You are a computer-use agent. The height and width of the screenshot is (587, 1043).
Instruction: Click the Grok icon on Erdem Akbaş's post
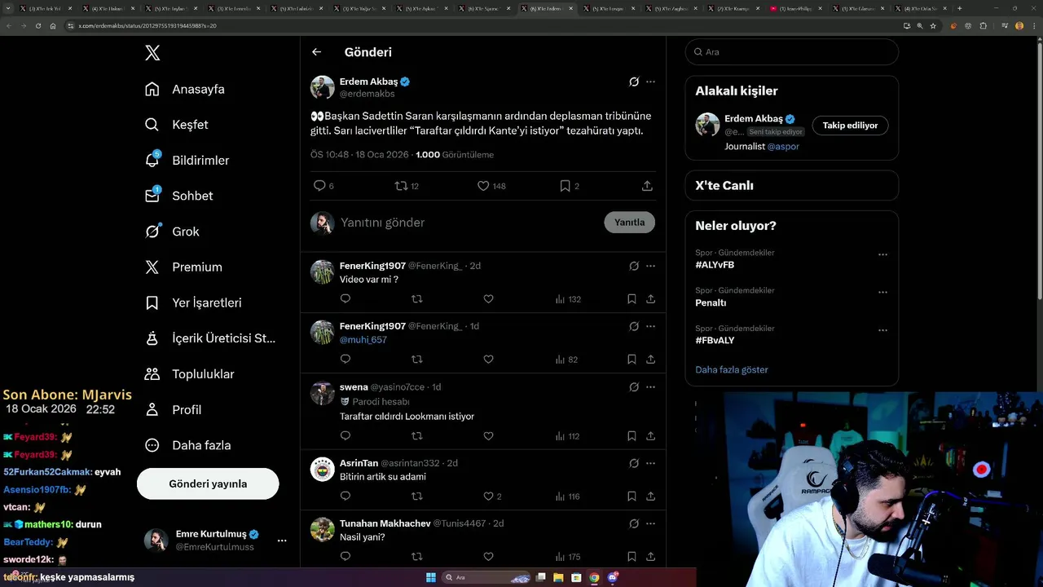(634, 82)
